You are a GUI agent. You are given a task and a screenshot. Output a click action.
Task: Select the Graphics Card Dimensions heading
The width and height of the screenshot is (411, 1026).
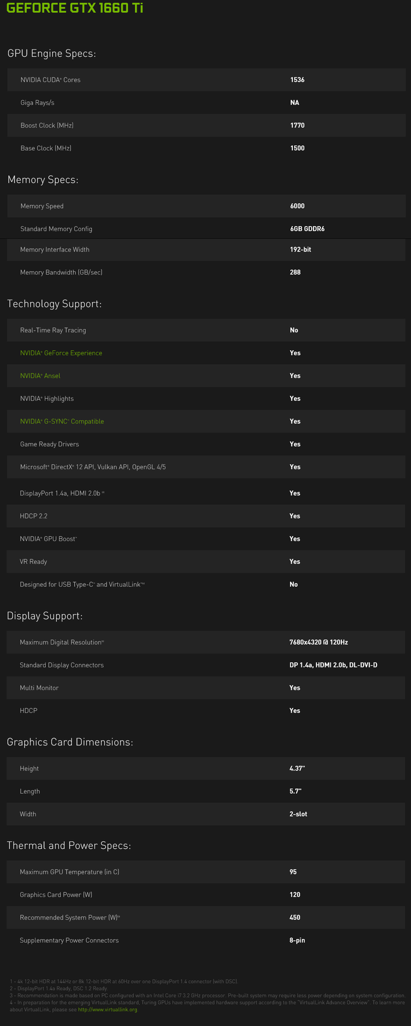click(70, 742)
